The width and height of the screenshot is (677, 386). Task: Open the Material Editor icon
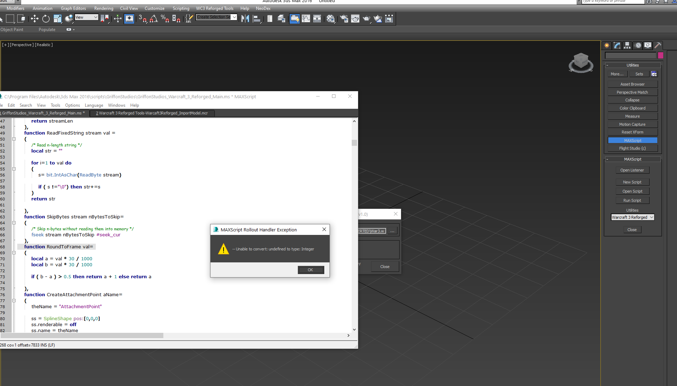(331, 19)
